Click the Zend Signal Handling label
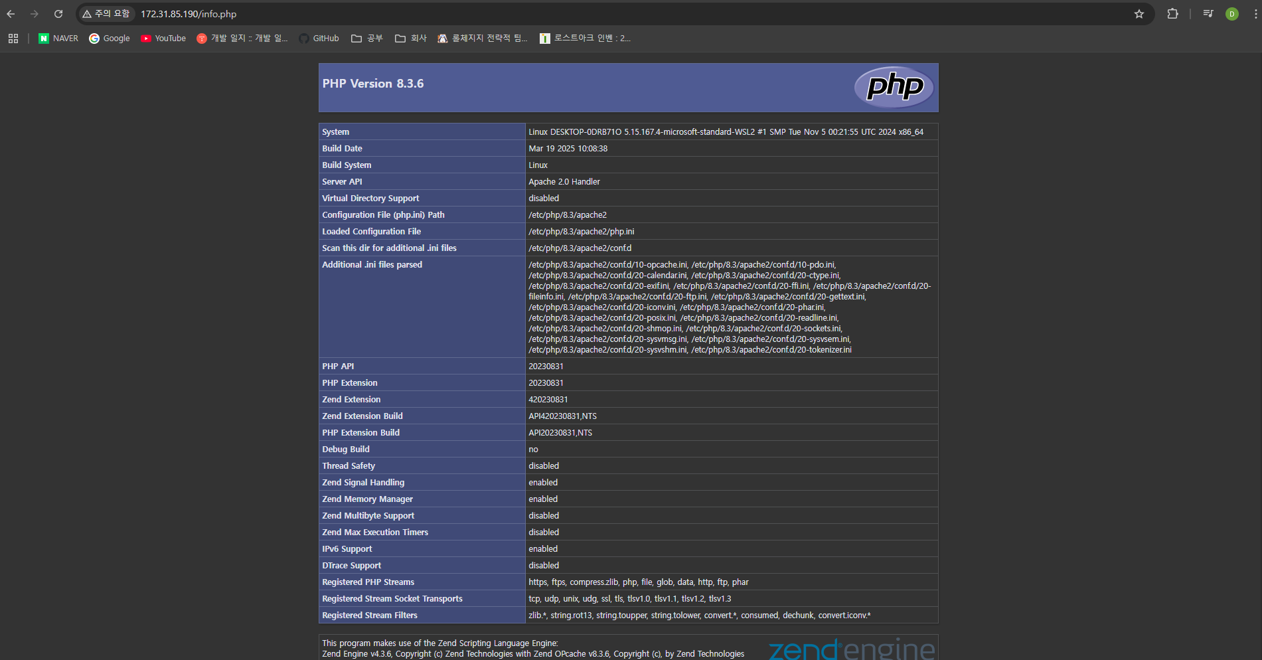This screenshot has height=660, width=1262. click(x=363, y=483)
